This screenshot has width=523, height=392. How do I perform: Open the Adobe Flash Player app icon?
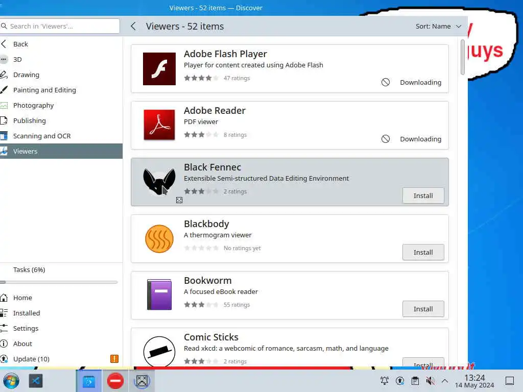159,69
